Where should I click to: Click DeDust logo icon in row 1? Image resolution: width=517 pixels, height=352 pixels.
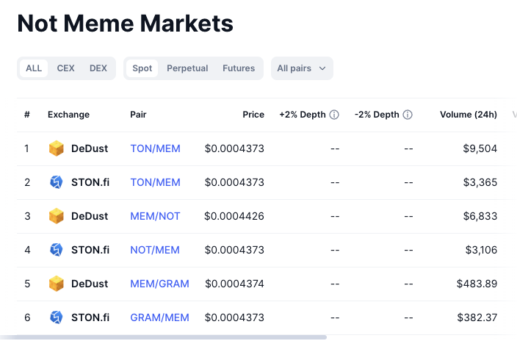point(57,148)
